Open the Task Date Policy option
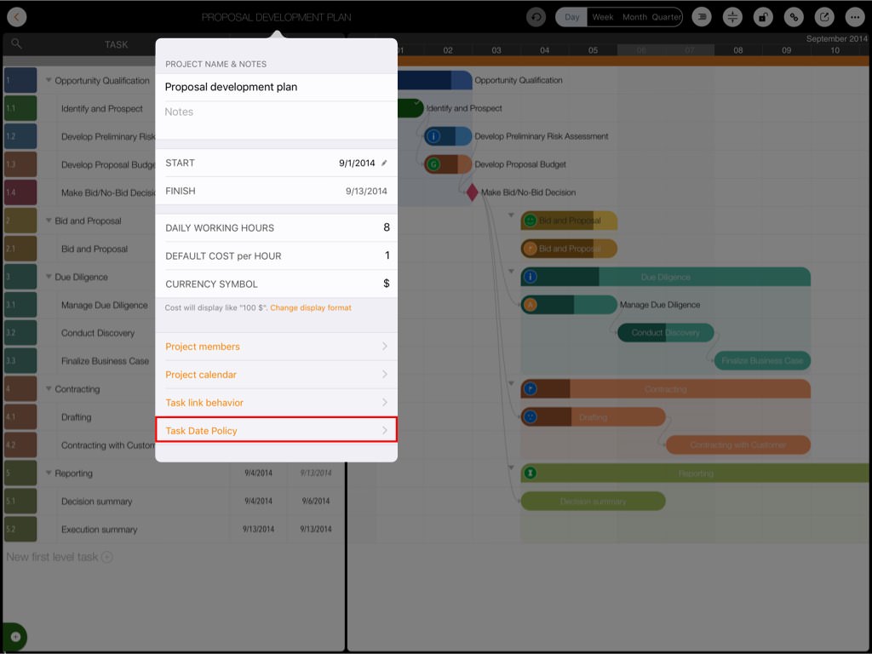Viewport: 872px width, 654px height. pos(276,430)
